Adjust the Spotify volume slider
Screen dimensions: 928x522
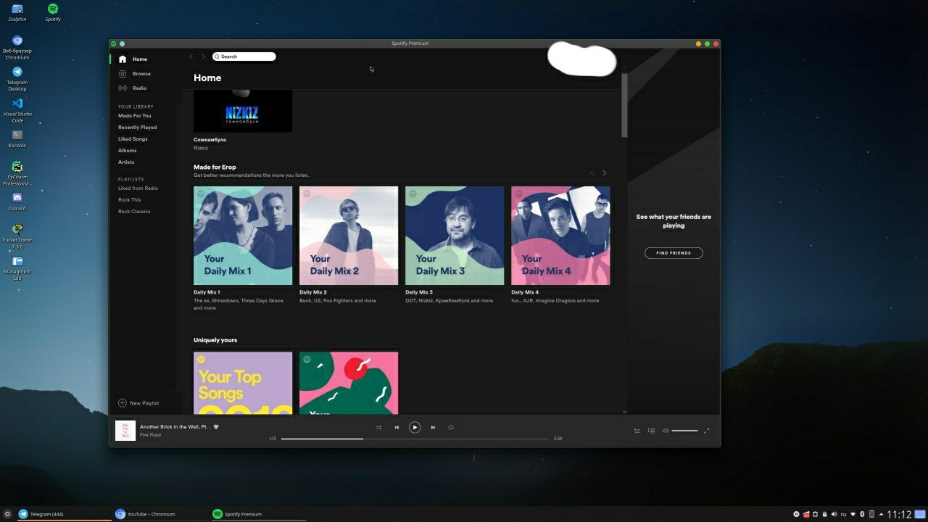[x=684, y=431]
